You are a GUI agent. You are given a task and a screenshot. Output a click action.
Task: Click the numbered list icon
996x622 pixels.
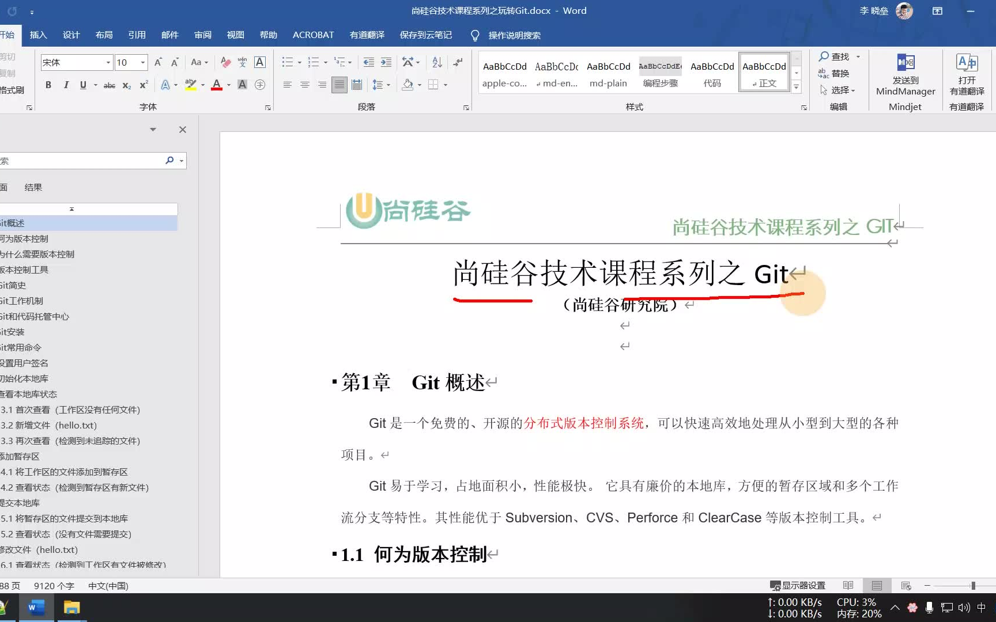tap(313, 62)
